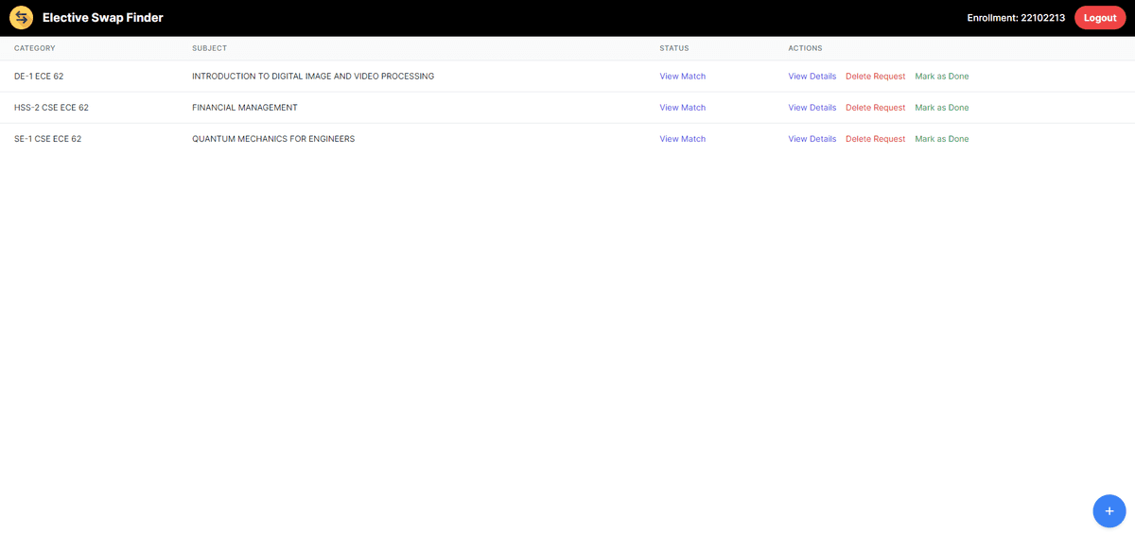Select the Subject column header
Screen dimensions: 1135x534
click(209, 48)
